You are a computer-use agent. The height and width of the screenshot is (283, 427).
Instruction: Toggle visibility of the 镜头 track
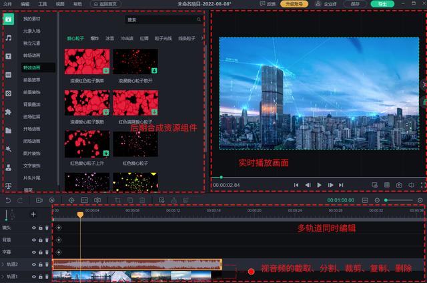34,228
